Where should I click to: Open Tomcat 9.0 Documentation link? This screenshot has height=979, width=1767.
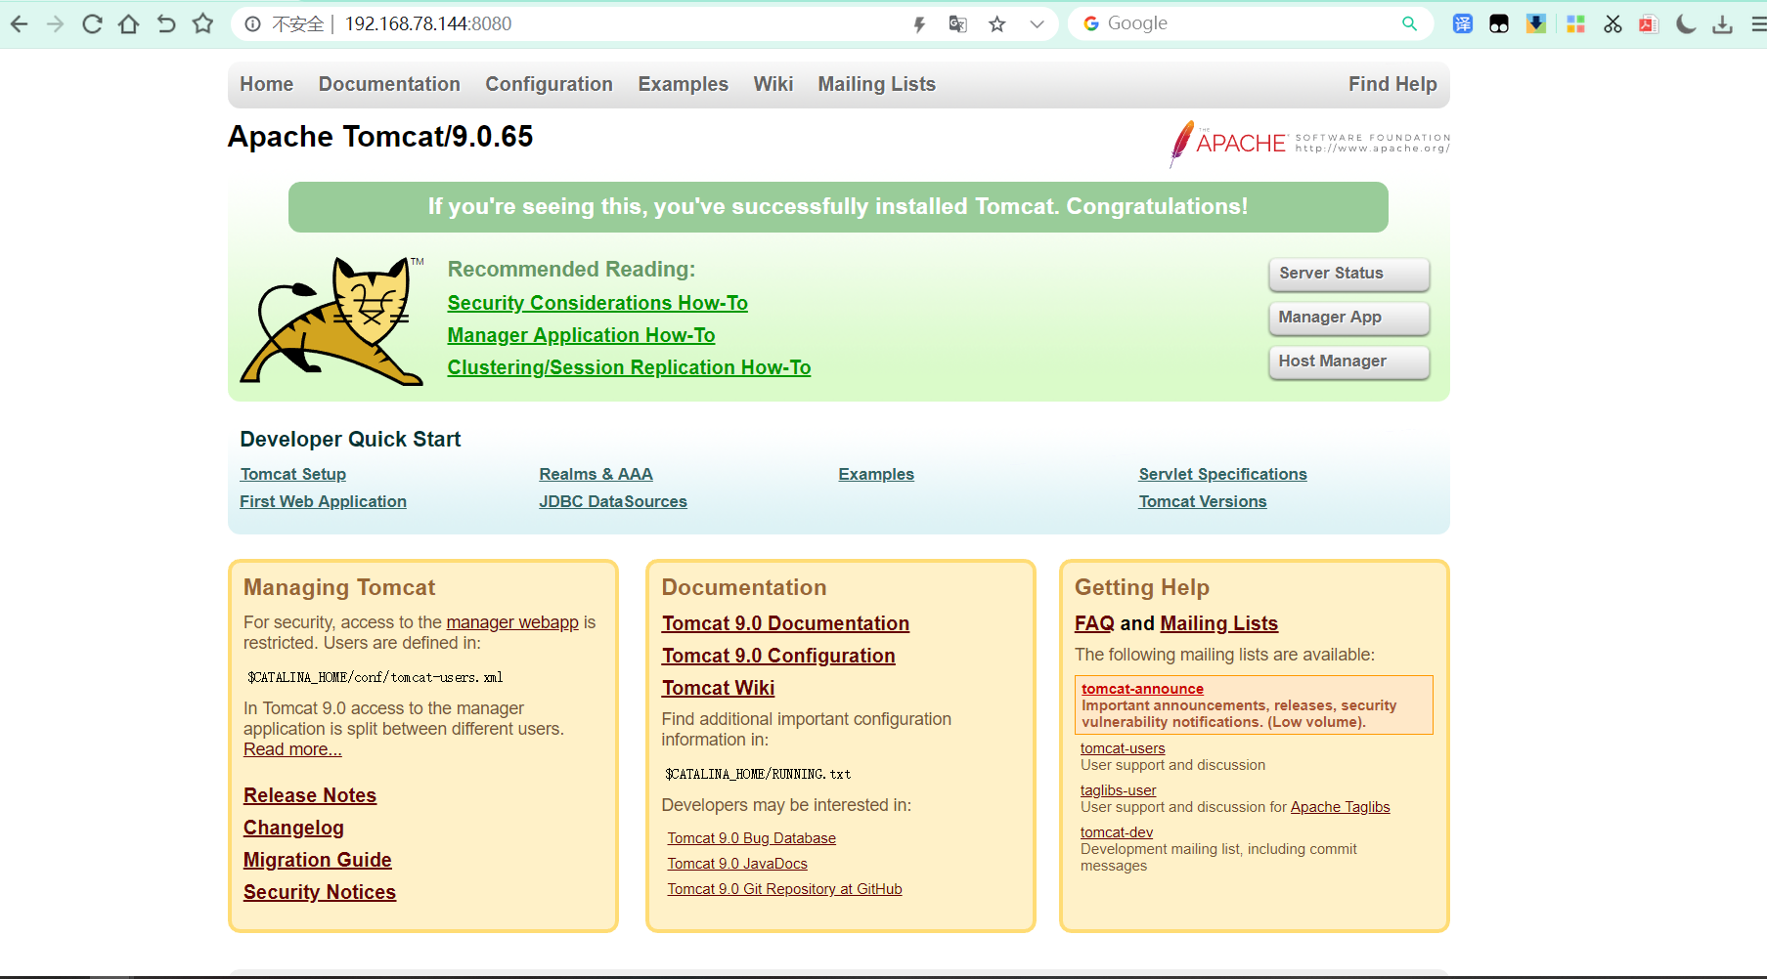(x=786, y=623)
